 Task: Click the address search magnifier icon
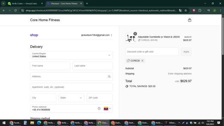109,77
